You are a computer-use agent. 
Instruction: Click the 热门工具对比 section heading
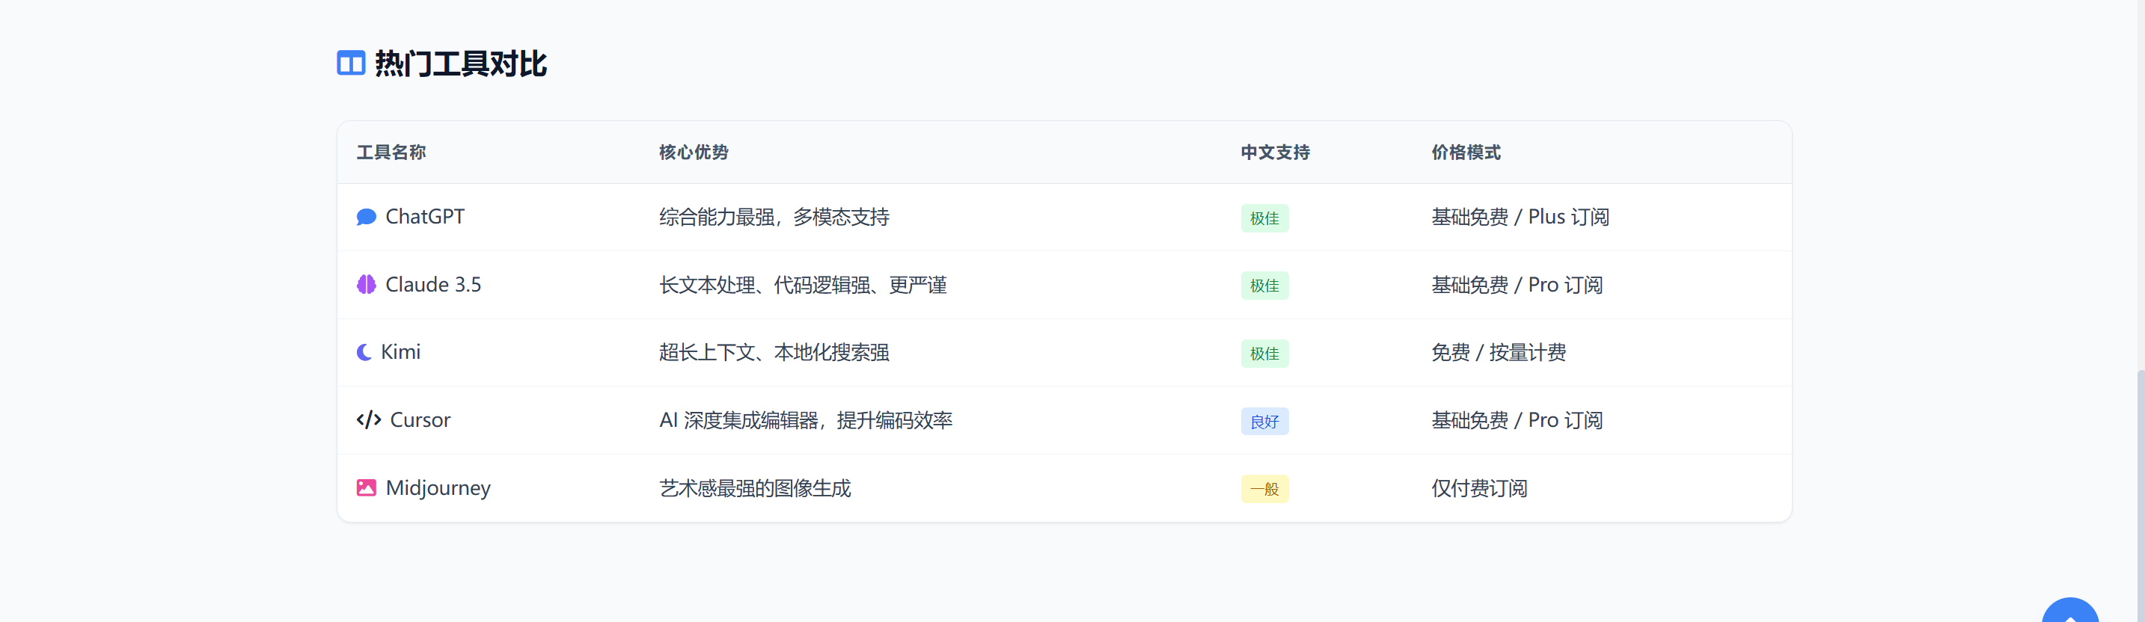460,64
